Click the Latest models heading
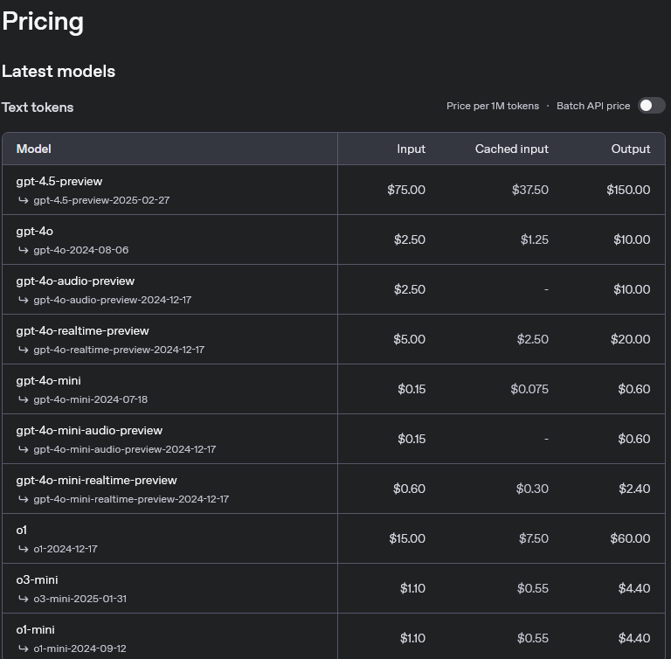Image resolution: width=671 pixels, height=659 pixels. (x=59, y=71)
